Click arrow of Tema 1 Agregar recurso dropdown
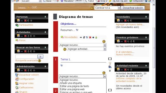This screenshot has height=93, width=166. tap(105, 76)
